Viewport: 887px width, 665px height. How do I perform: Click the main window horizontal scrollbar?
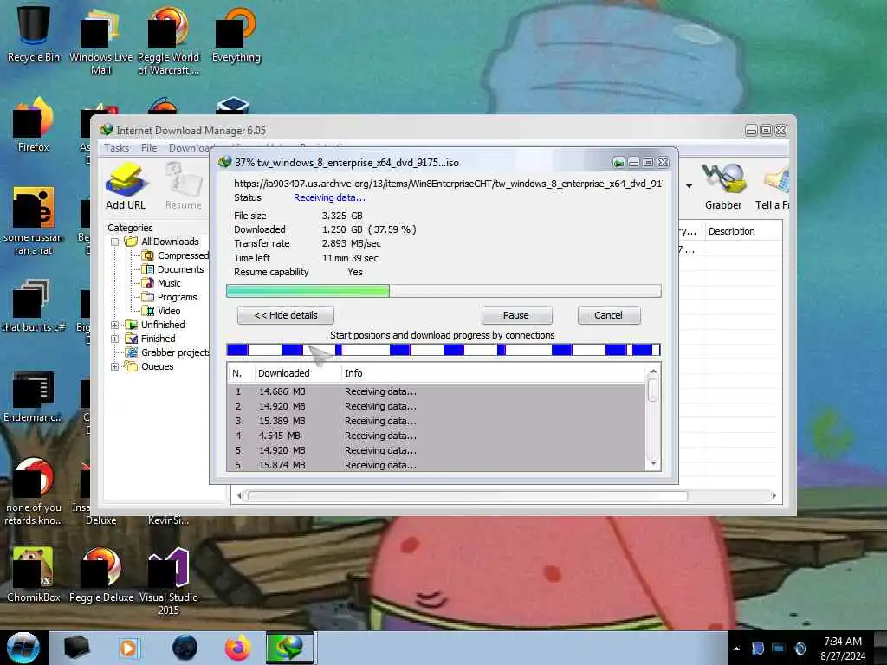pyautogui.click(x=467, y=496)
